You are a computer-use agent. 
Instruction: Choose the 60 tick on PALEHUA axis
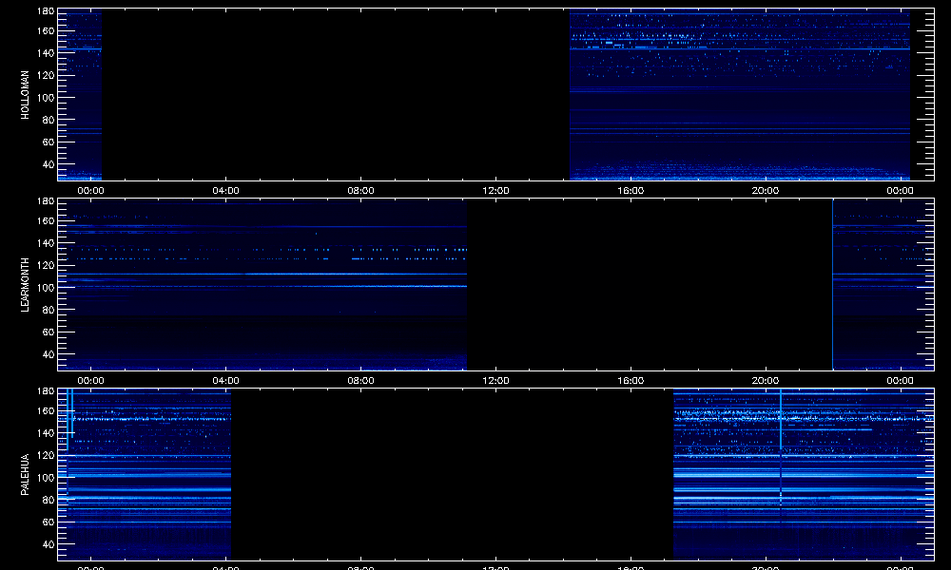(49, 522)
